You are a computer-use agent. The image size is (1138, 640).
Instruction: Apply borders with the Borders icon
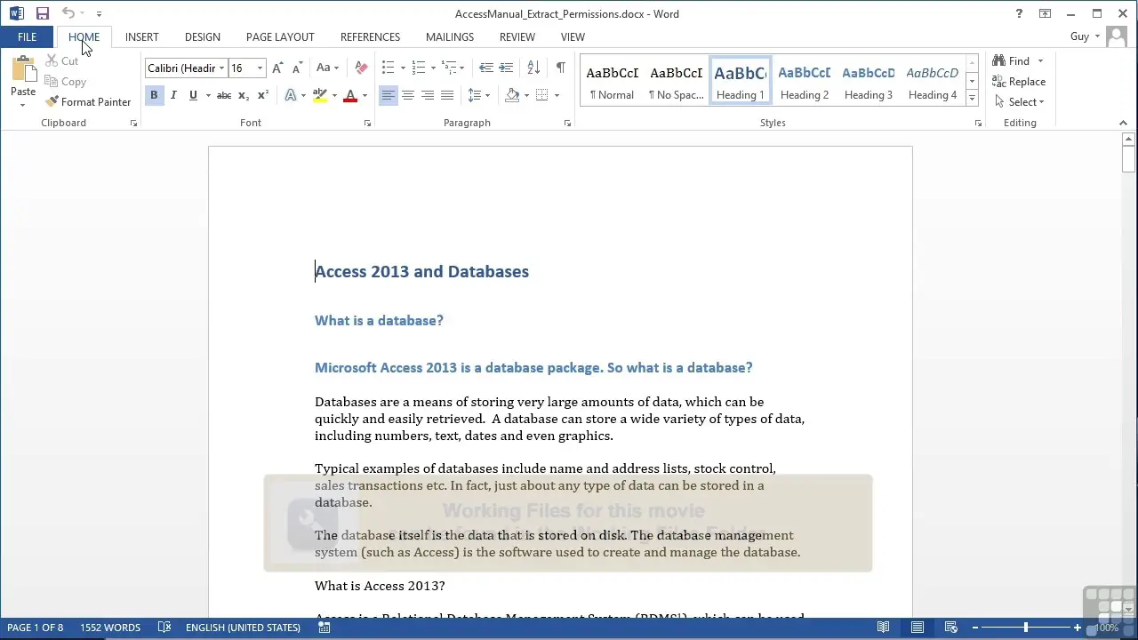pos(542,95)
